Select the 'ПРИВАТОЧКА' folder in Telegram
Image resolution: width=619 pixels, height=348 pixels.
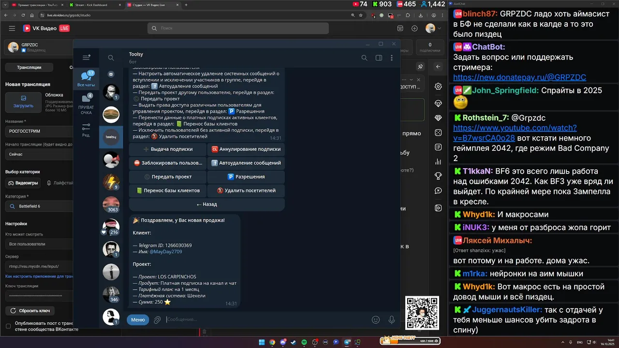point(86,104)
